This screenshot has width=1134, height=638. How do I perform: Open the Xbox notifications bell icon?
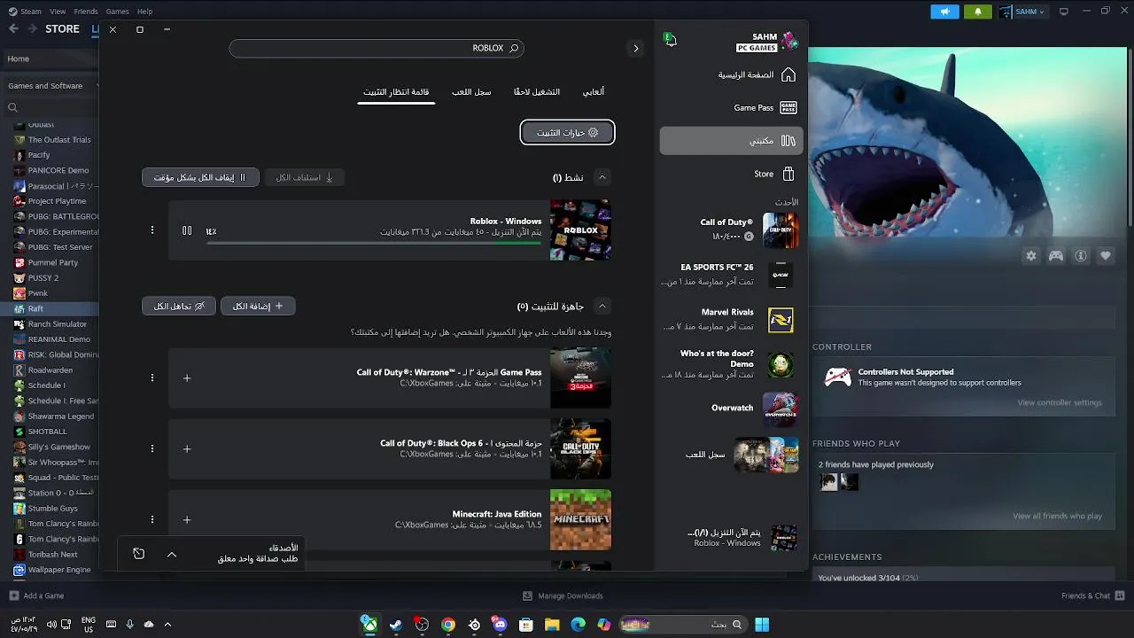(670, 39)
